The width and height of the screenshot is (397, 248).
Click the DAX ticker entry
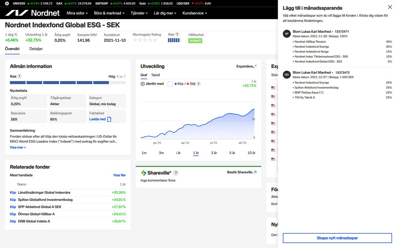pyautogui.click(x=74, y=3)
